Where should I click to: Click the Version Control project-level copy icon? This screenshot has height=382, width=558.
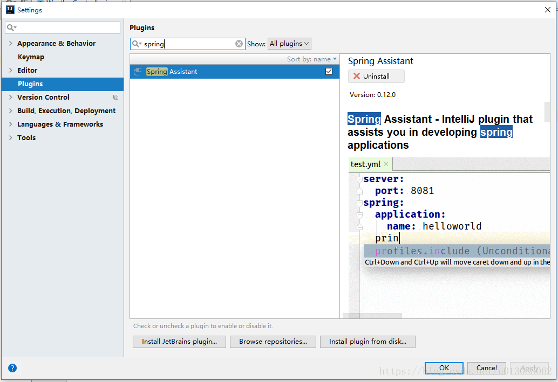coord(115,98)
